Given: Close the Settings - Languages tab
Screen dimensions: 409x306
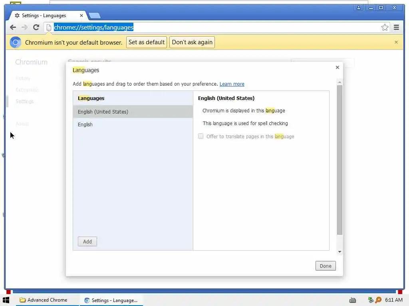Looking at the screenshot, I should pyautogui.click(x=81, y=16).
